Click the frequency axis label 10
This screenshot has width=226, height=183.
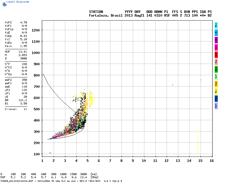click(x=144, y=161)
